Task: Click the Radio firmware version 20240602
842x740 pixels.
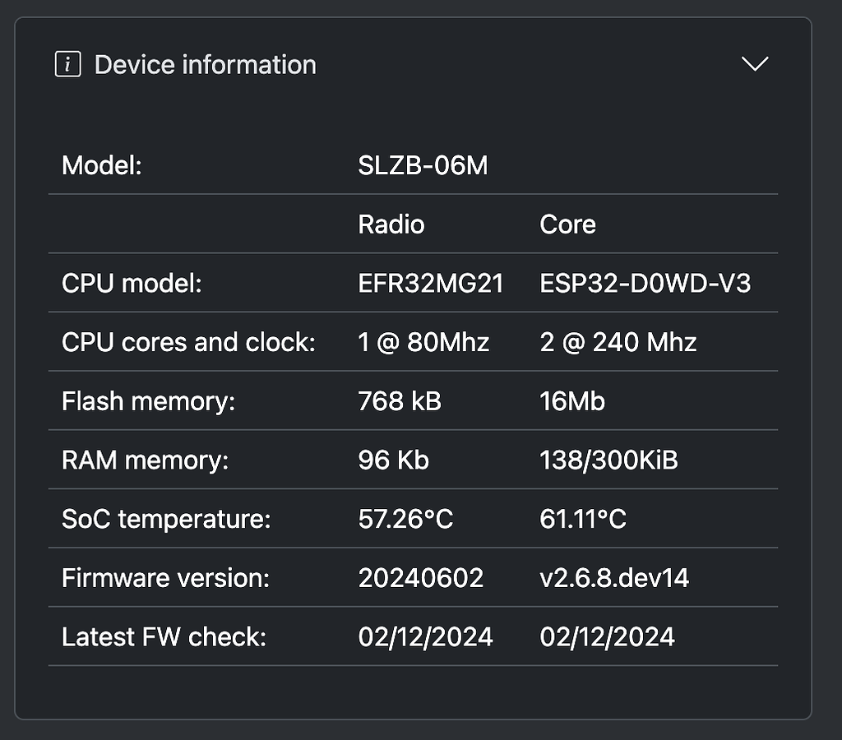Action: click(421, 577)
